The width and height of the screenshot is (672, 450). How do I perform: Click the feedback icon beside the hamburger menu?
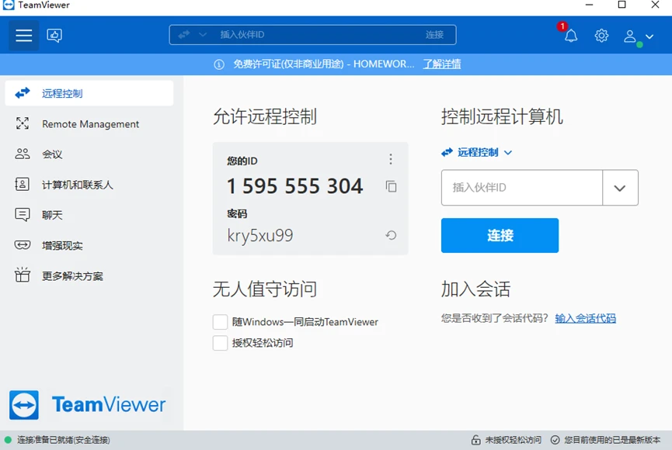[54, 36]
